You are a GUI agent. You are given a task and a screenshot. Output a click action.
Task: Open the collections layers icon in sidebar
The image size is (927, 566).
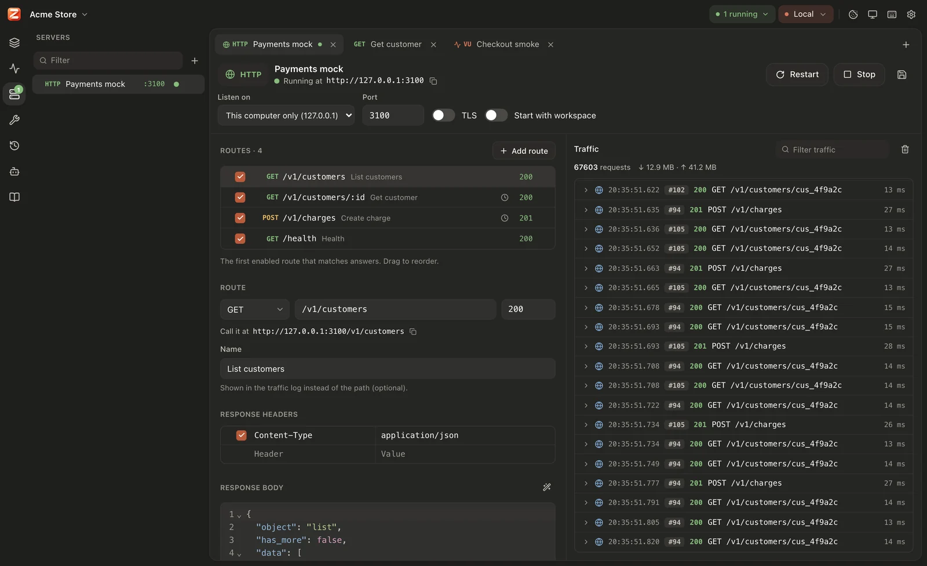(14, 43)
